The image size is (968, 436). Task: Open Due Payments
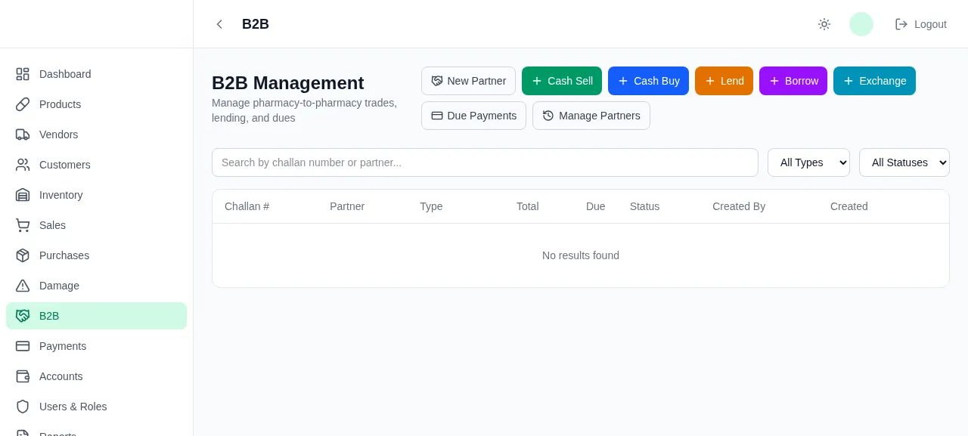[x=473, y=116]
